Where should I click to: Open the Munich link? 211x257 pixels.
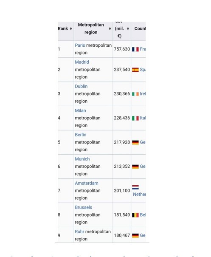click(82, 159)
